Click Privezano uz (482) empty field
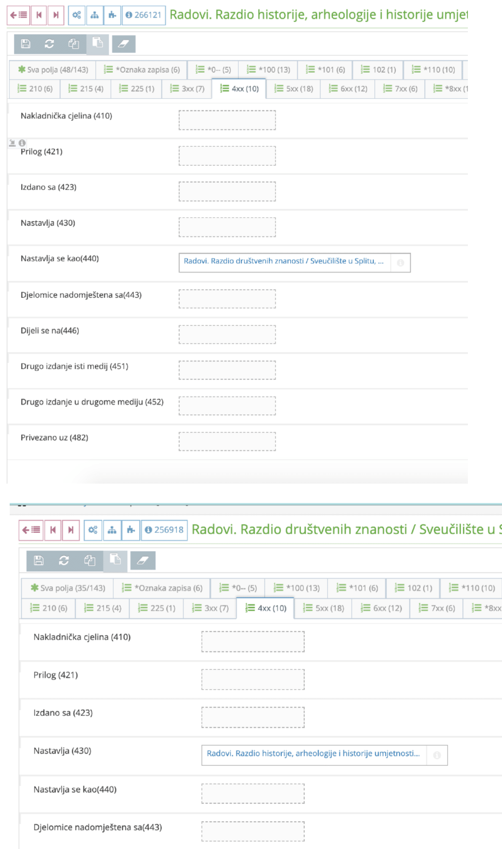Viewport: 502px width, 849px height. [x=227, y=442]
